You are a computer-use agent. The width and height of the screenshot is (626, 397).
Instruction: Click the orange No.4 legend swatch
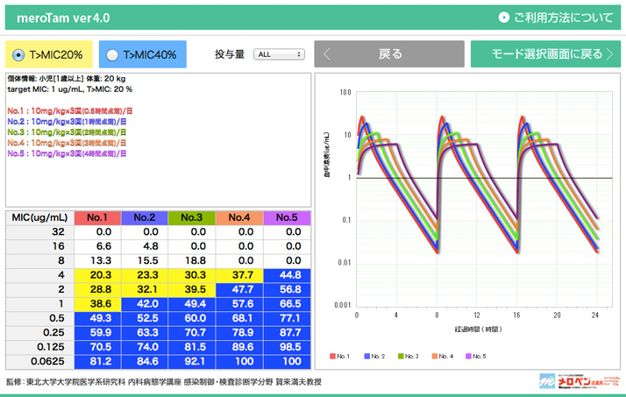pyautogui.click(x=433, y=356)
